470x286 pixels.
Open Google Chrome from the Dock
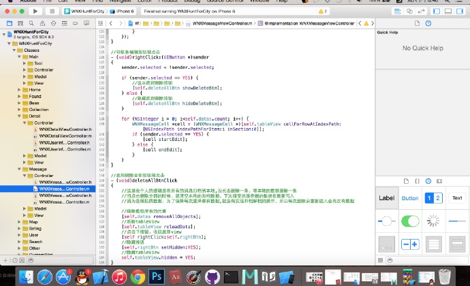click(x=138, y=276)
